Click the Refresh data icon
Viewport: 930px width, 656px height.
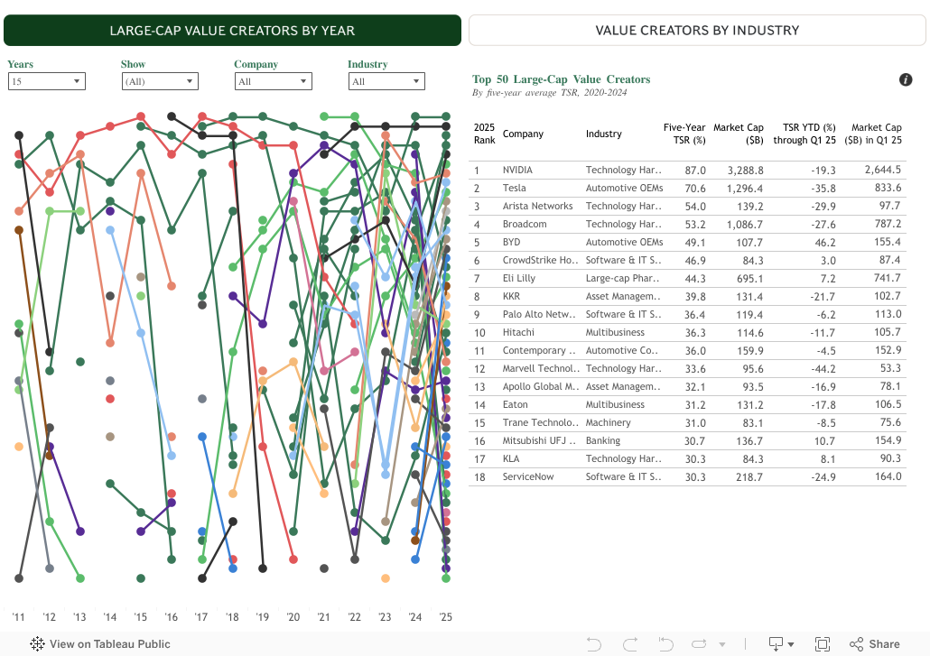pos(701,644)
